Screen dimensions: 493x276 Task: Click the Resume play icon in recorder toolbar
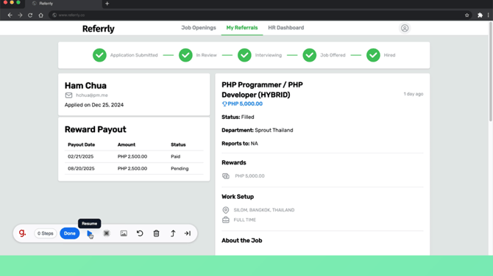pyautogui.click(x=90, y=233)
